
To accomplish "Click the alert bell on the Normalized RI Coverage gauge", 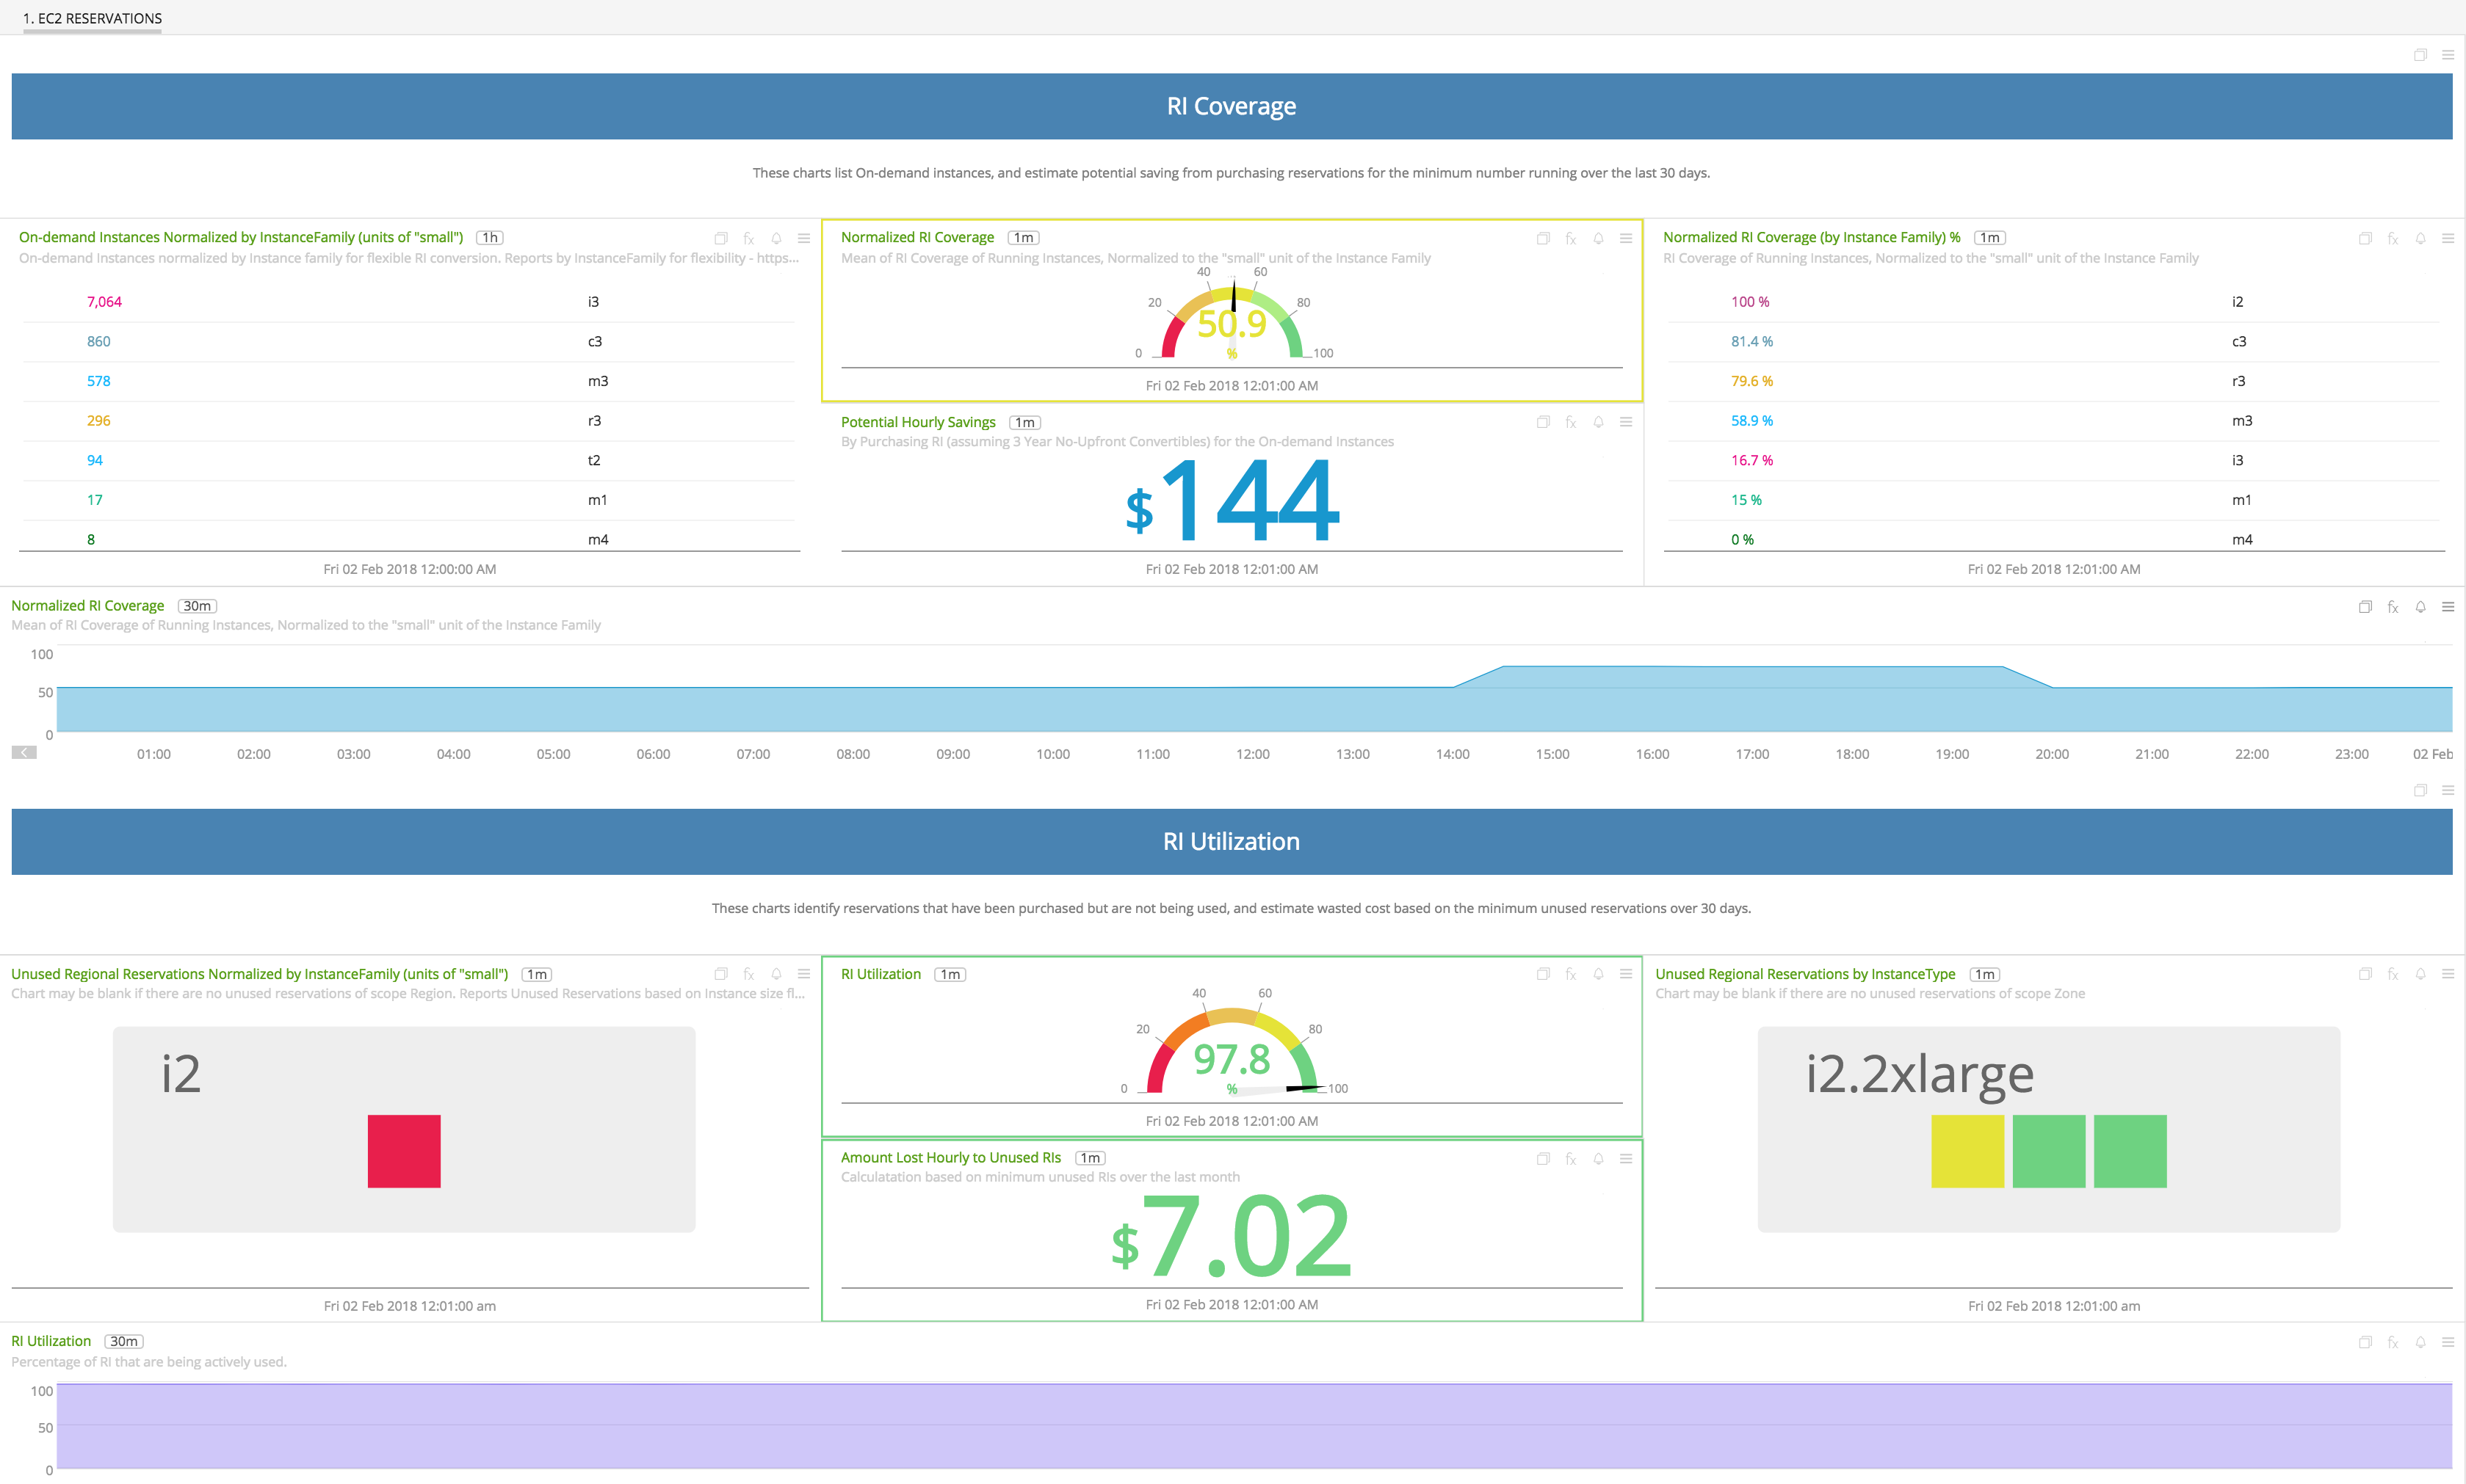I will [1599, 239].
